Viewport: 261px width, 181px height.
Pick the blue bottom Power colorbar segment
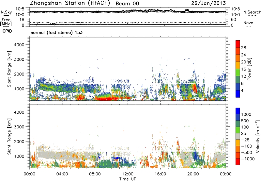tap(238, 94)
